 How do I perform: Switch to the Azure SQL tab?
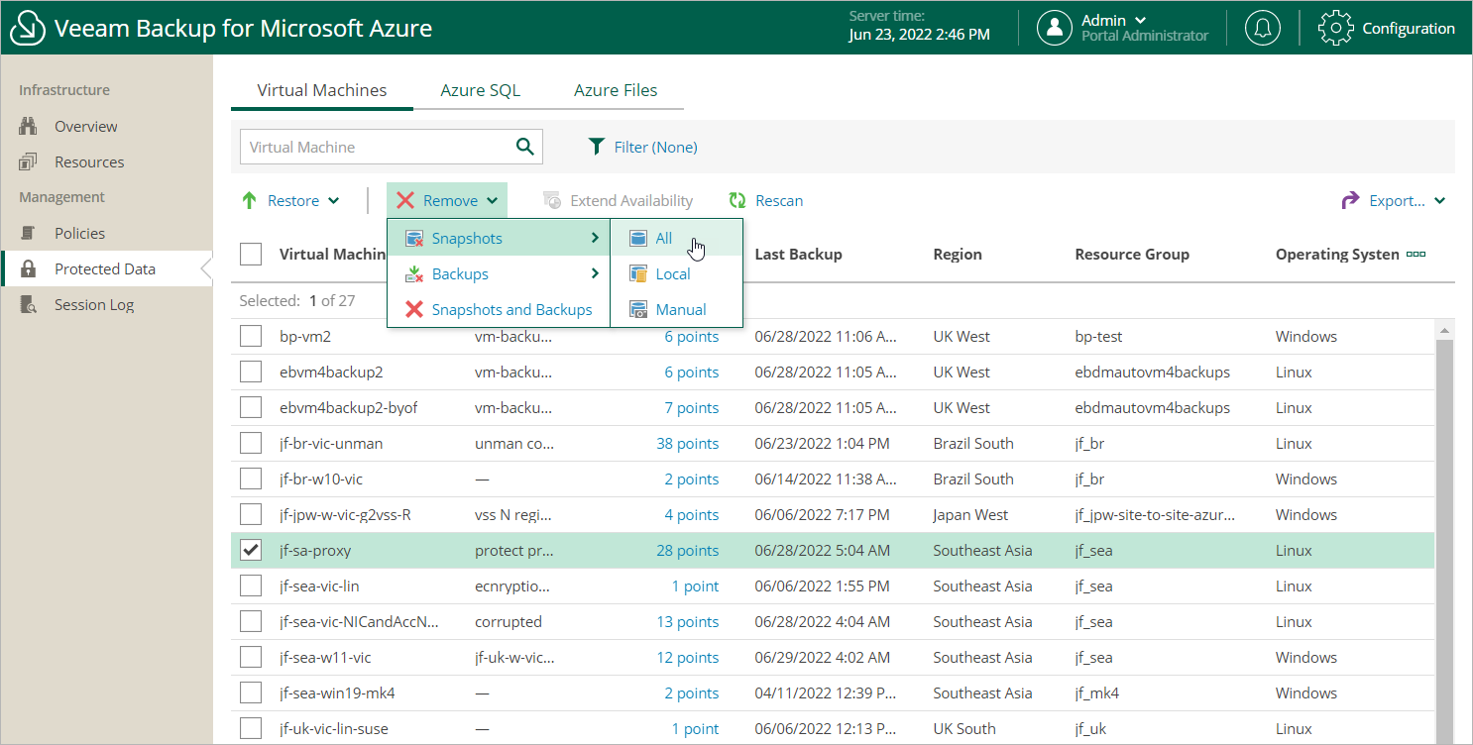[x=480, y=90]
